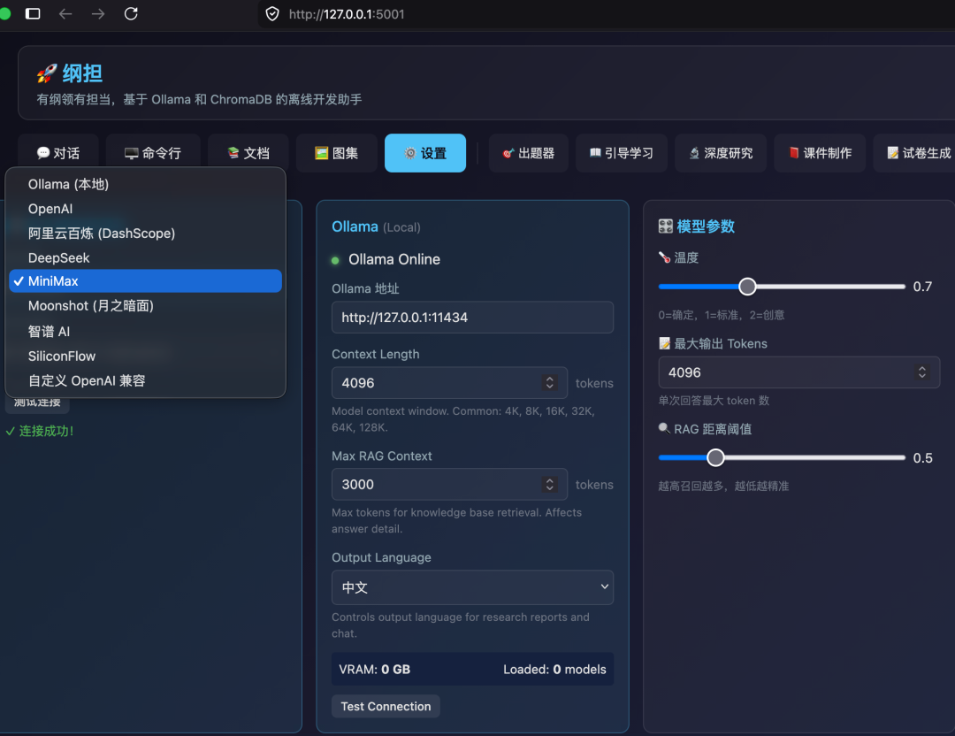Screen dimensions: 955x736
Task: Choose the checked MiniMax option
Action: (x=146, y=281)
